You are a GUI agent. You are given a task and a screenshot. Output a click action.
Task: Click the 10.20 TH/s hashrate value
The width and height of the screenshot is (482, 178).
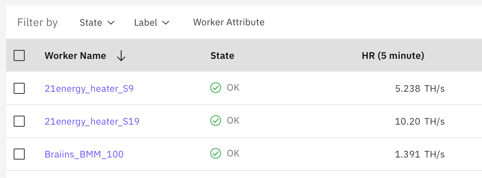(420, 122)
